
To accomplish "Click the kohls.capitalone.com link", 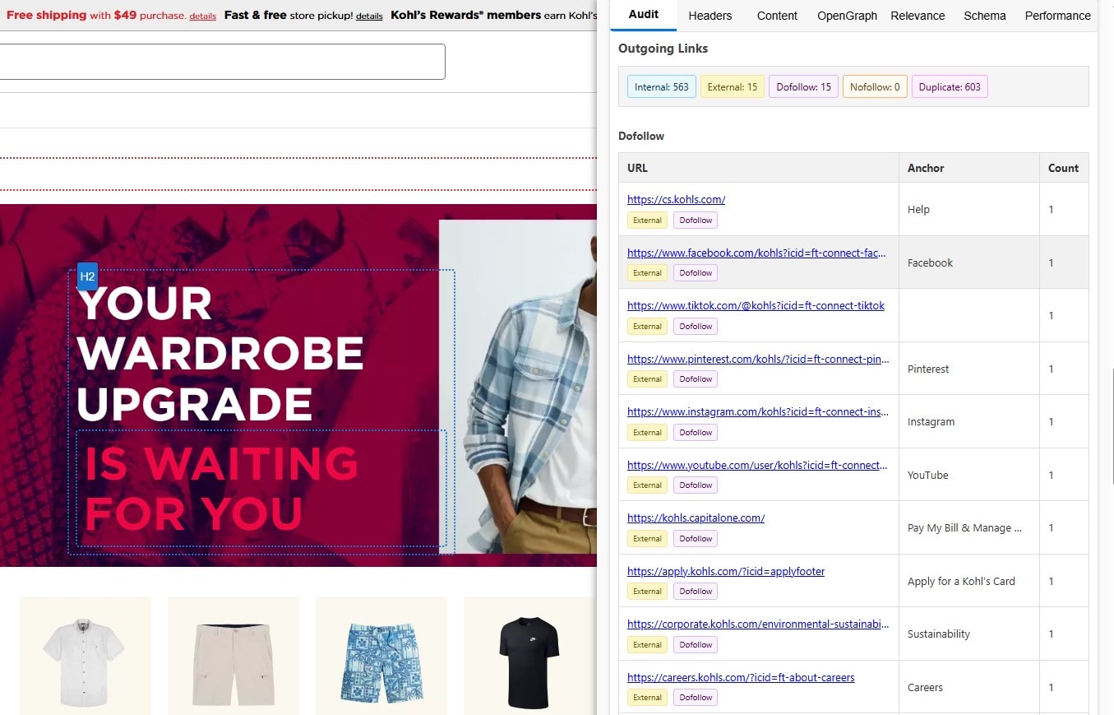I will pos(696,518).
